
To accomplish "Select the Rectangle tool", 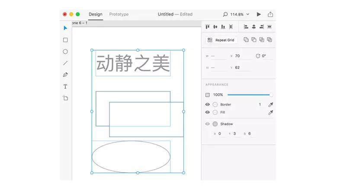I will point(65,40).
